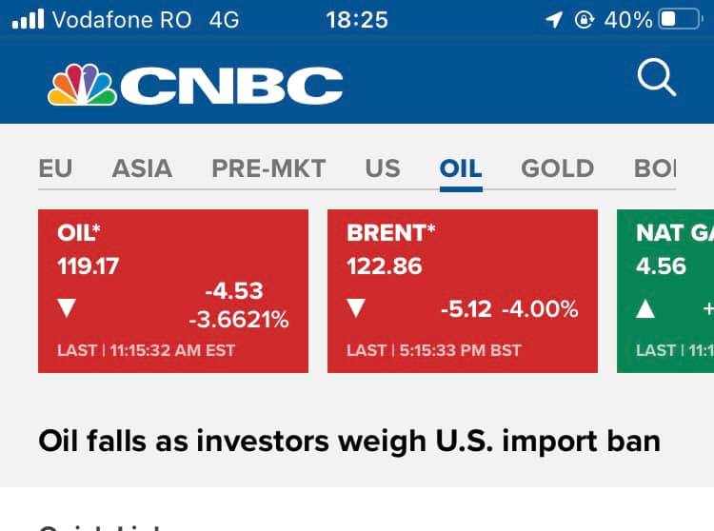Image resolution: width=714 pixels, height=531 pixels.
Task: Select the PRE-MKT tab
Action: 268,168
